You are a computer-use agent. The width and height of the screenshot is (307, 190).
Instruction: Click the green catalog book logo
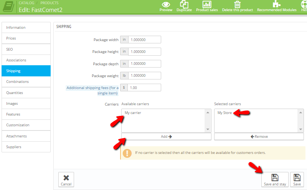click(8, 7)
